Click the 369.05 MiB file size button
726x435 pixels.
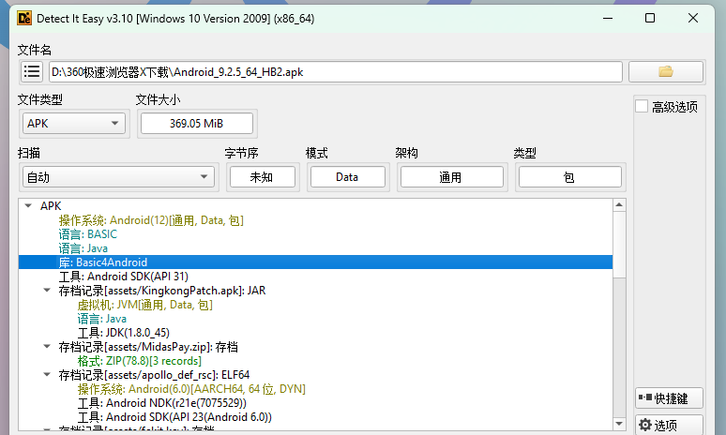(197, 124)
